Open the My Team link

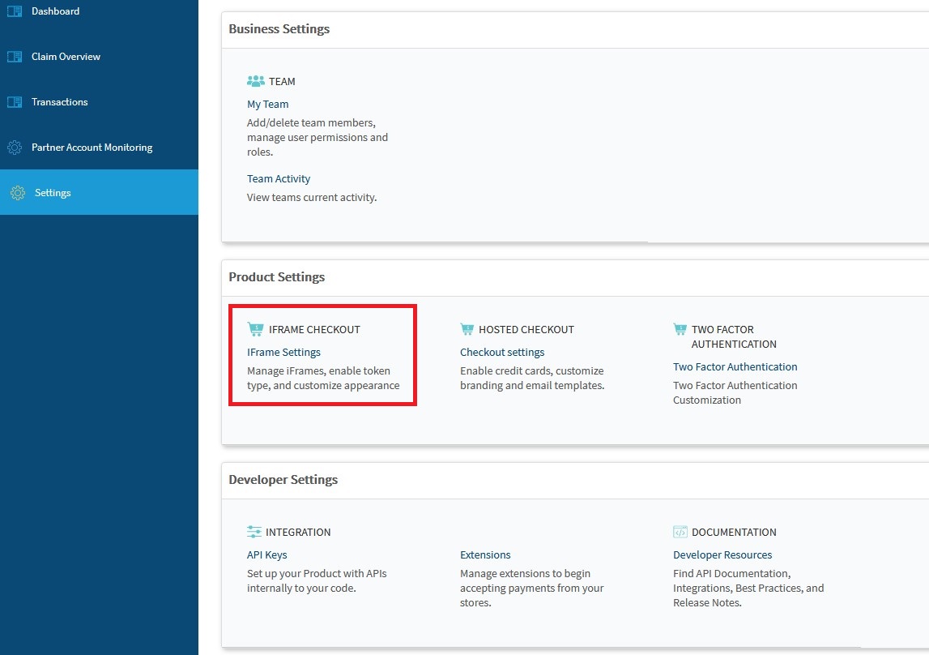coord(267,105)
